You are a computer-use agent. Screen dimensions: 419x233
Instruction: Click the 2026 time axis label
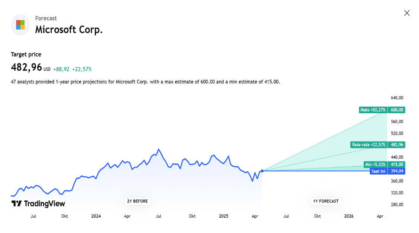(349, 216)
